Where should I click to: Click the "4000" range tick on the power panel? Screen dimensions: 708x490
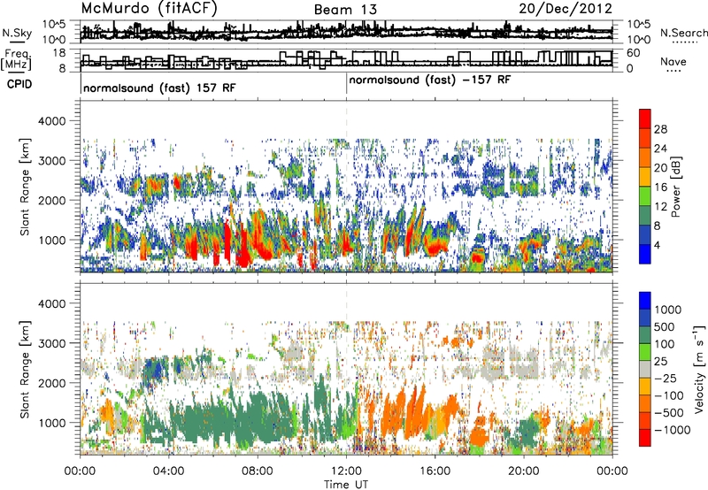[x=51, y=121]
